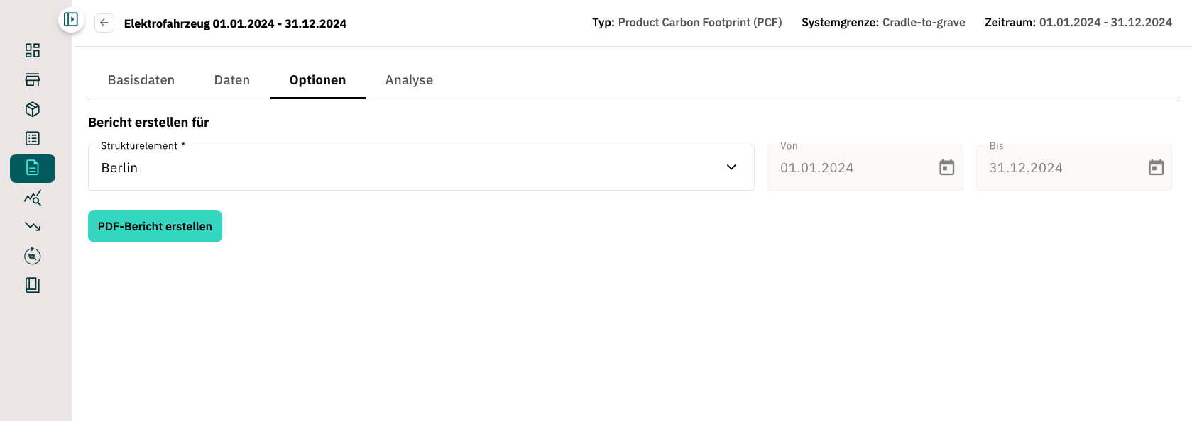The height and width of the screenshot is (421, 1192).
Task: Click the chevron arrow of Strukturelement field
Action: (x=731, y=167)
